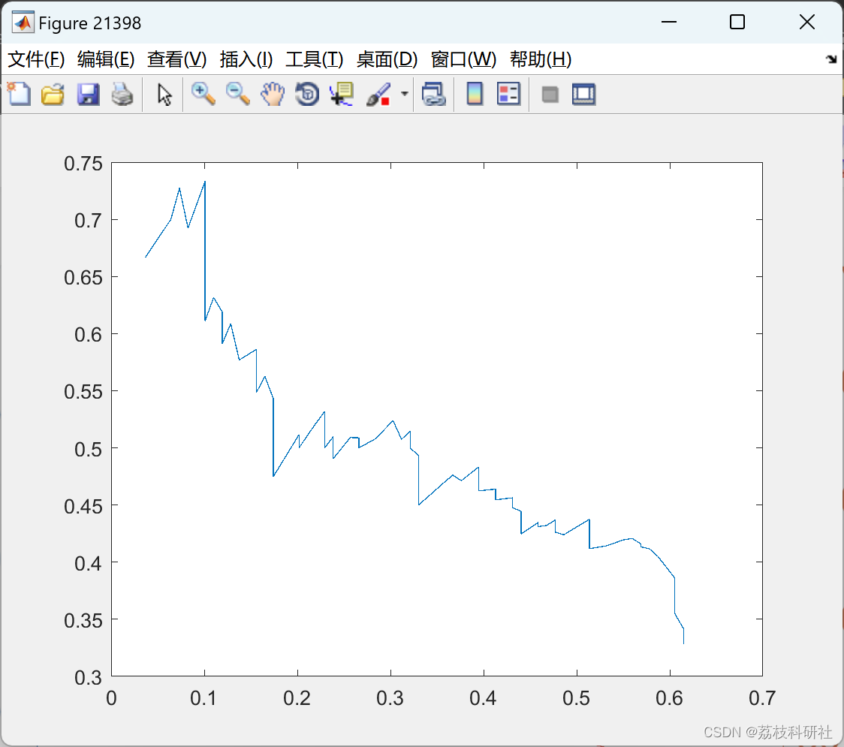Expand the brush color dropdown arrow

[405, 95]
